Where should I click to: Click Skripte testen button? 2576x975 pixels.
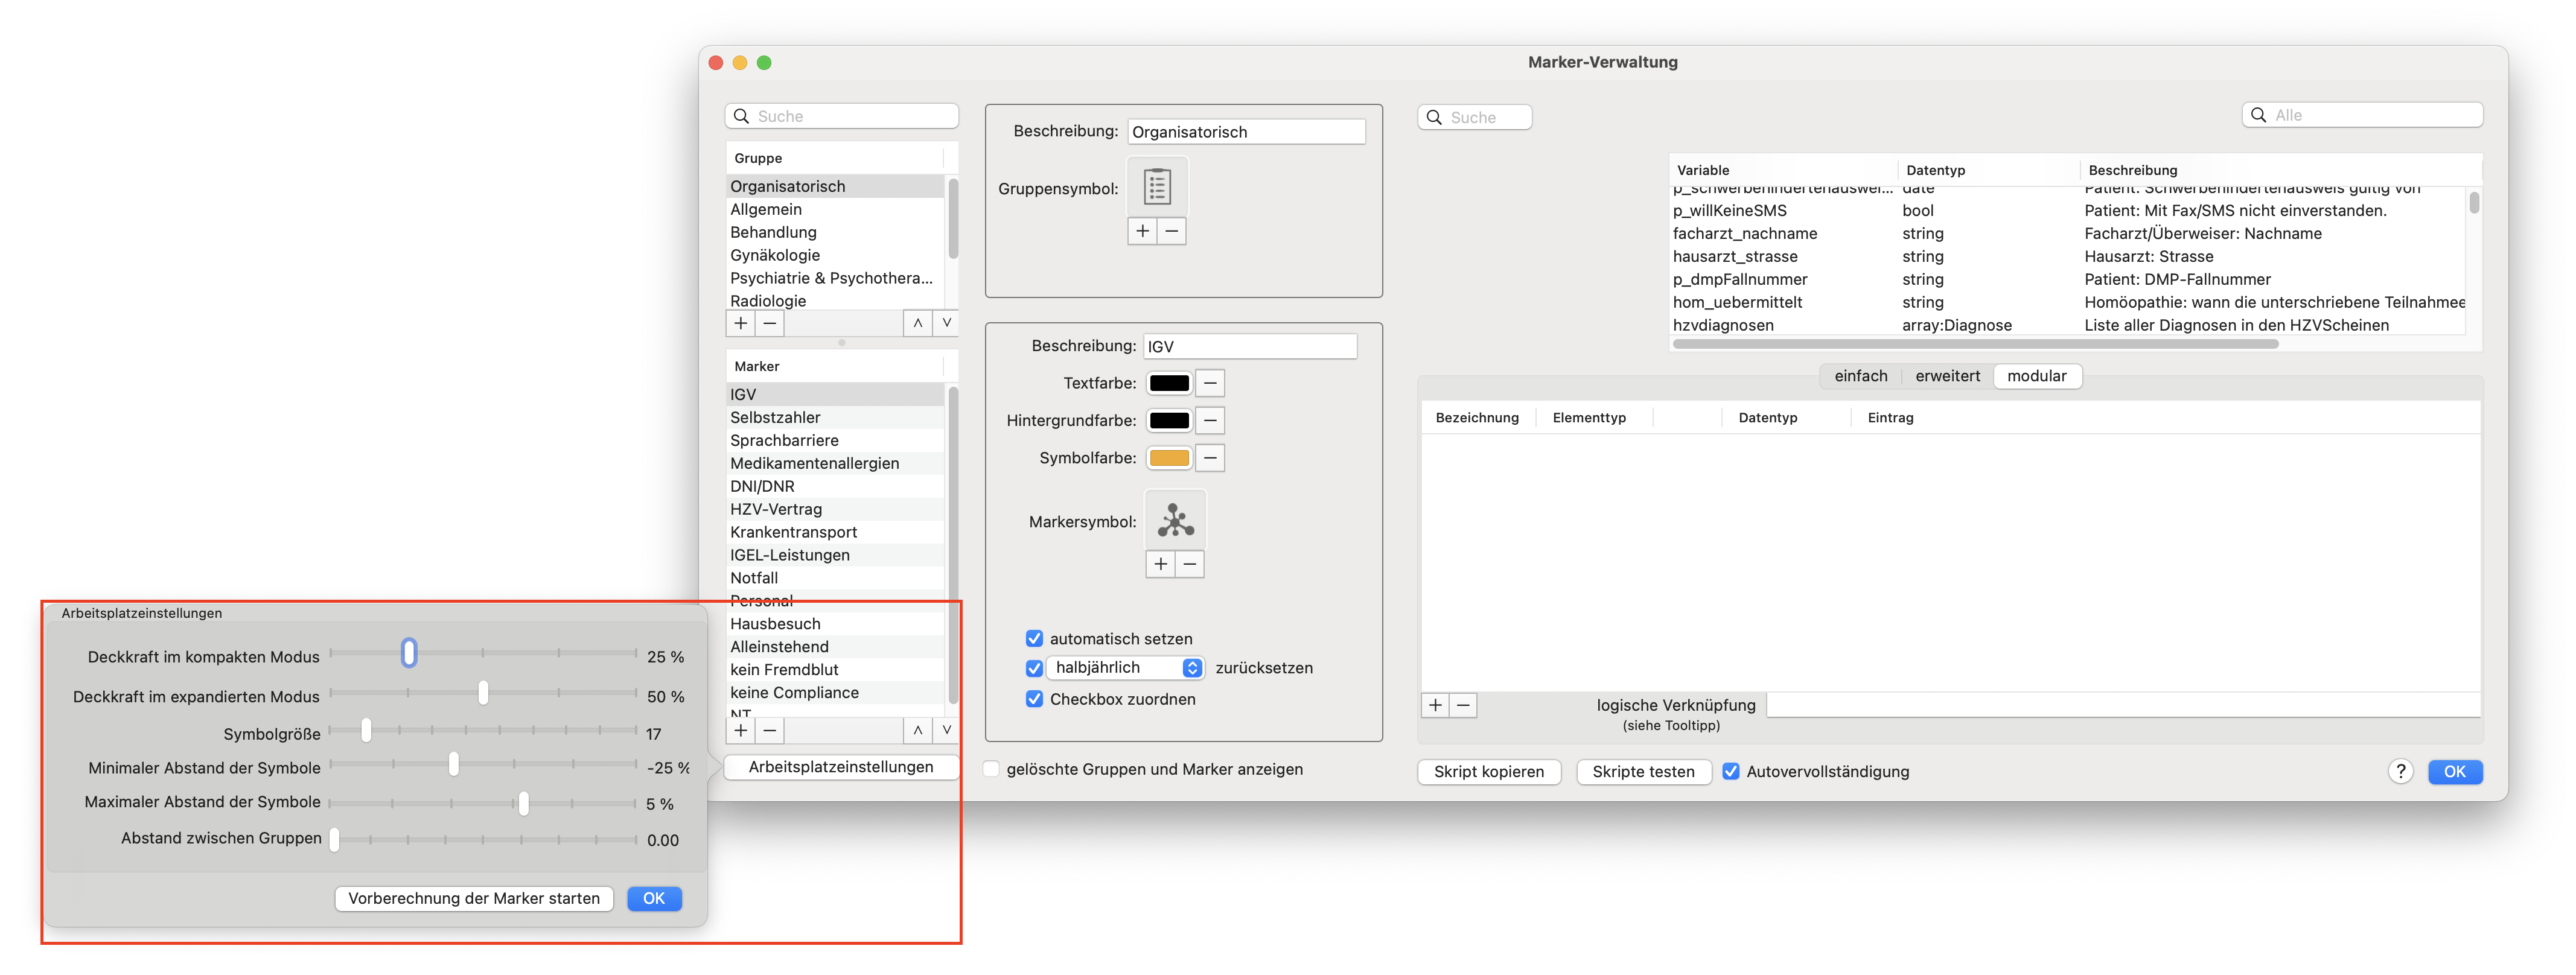(1643, 771)
